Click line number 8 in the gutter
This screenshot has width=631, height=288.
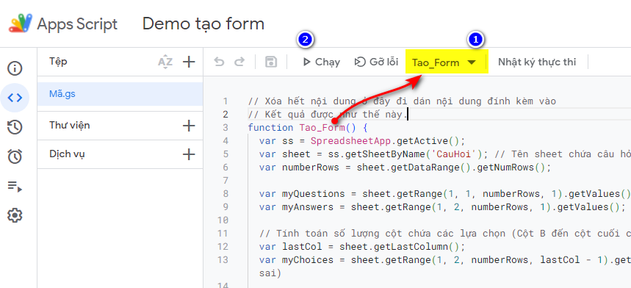[226, 194]
